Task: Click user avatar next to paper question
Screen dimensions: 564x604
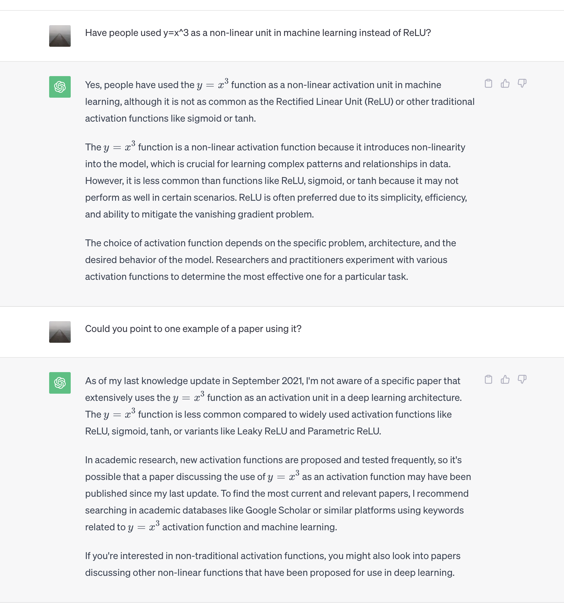Action: point(60,332)
